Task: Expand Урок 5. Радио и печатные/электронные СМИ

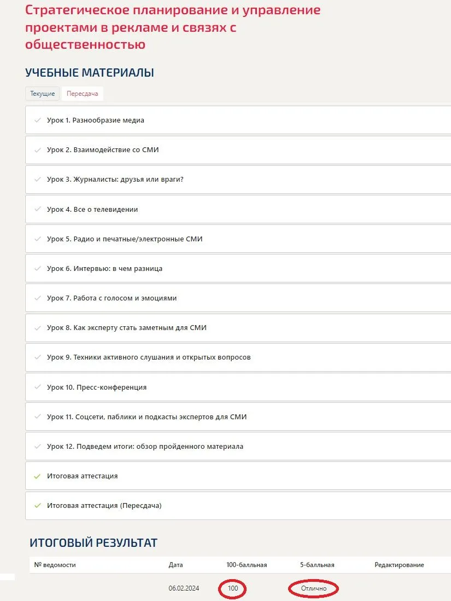Action: [x=238, y=239]
